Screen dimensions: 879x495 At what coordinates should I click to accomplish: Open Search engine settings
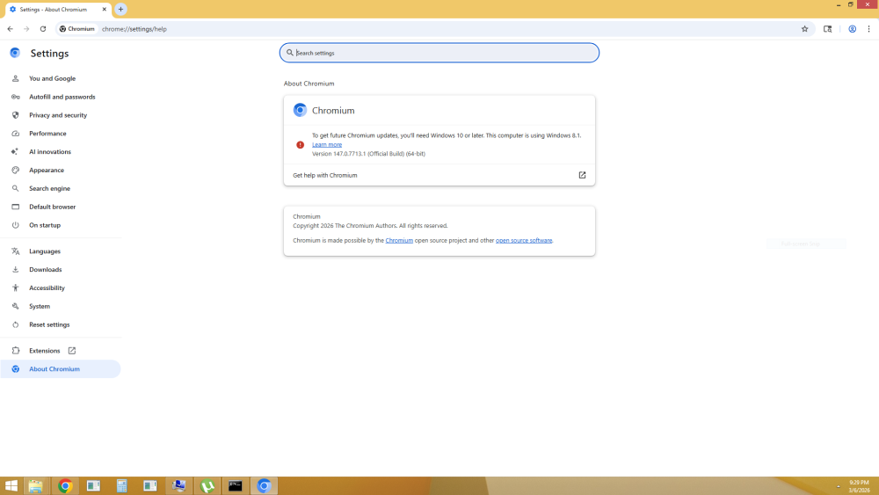click(49, 188)
